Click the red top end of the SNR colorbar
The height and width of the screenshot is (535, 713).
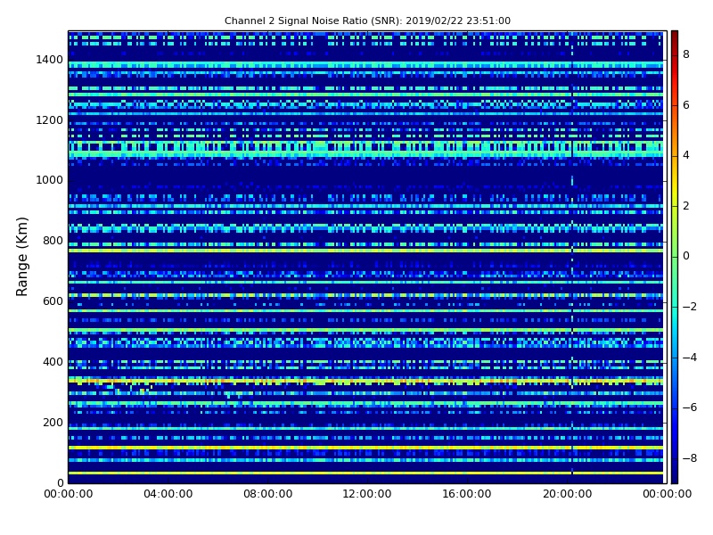tap(675, 37)
